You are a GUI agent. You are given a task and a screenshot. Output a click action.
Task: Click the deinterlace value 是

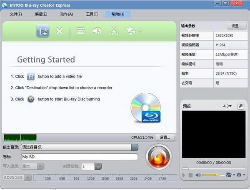pos(217,83)
